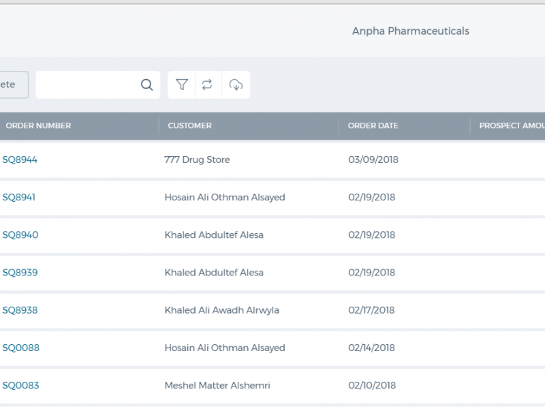Open order link SQ8939

[20, 272]
